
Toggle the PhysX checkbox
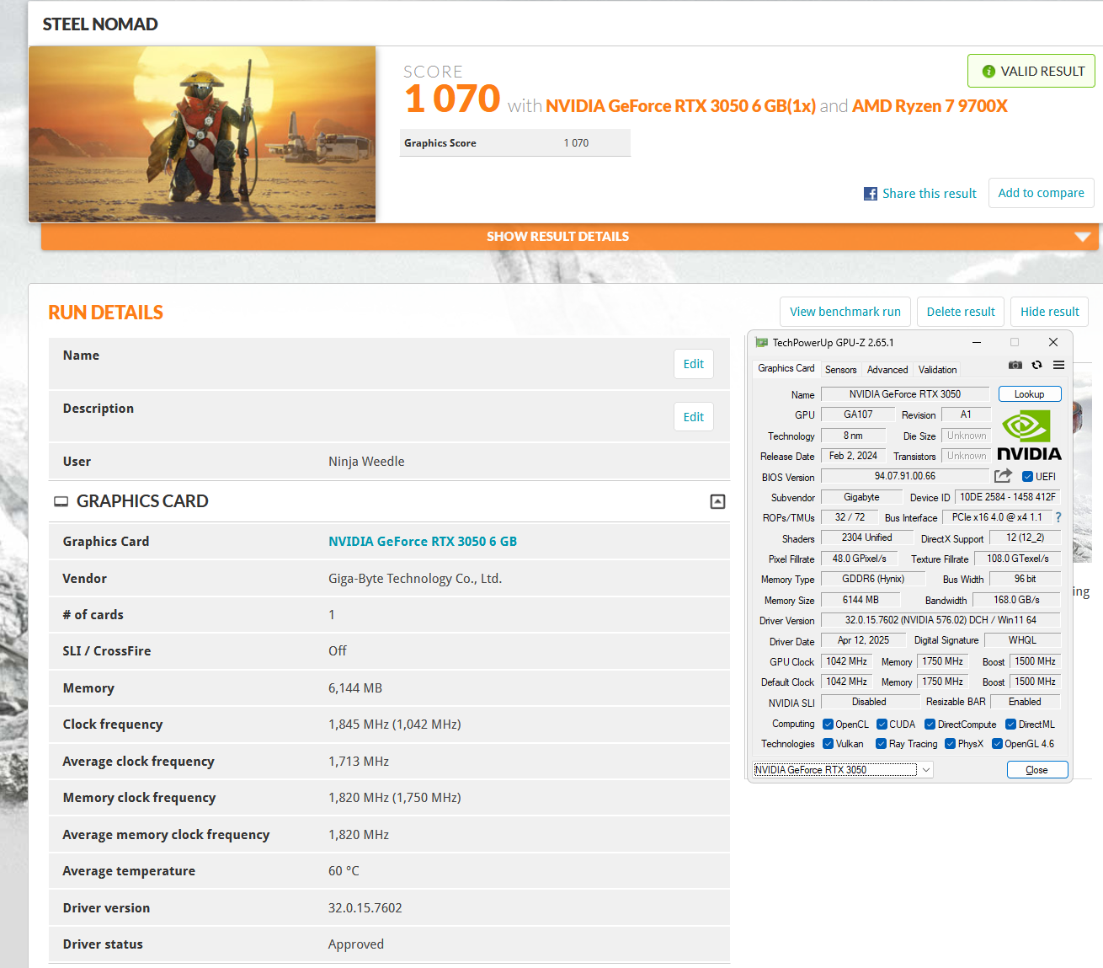pos(950,744)
